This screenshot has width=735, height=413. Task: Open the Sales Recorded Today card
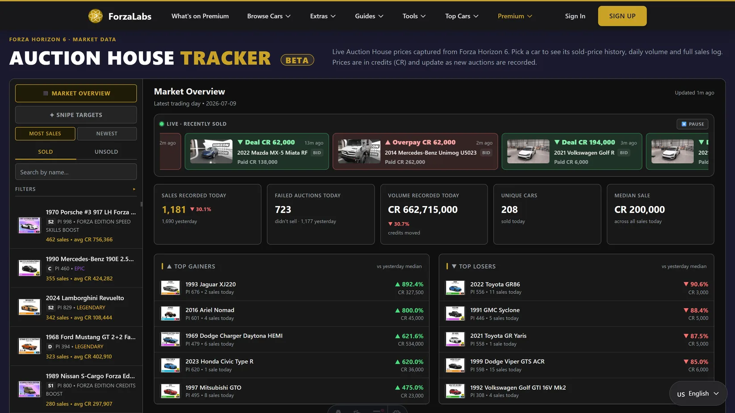click(x=208, y=214)
